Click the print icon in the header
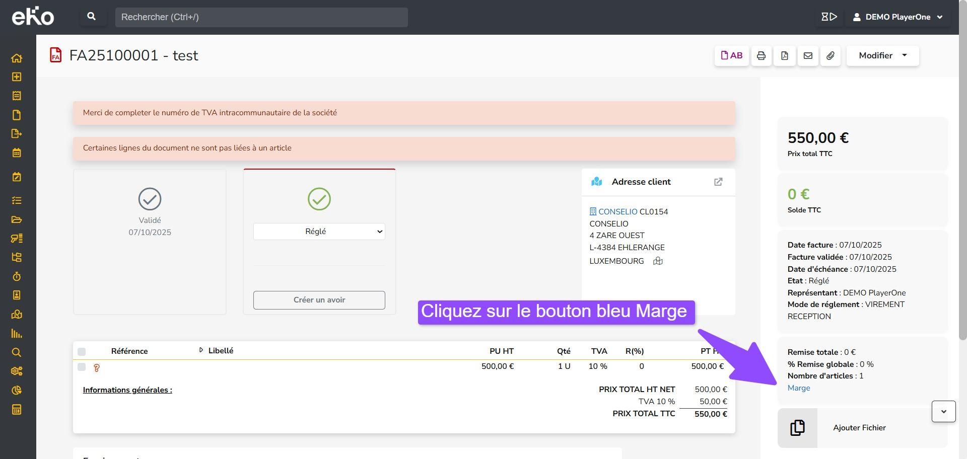 point(761,56)
